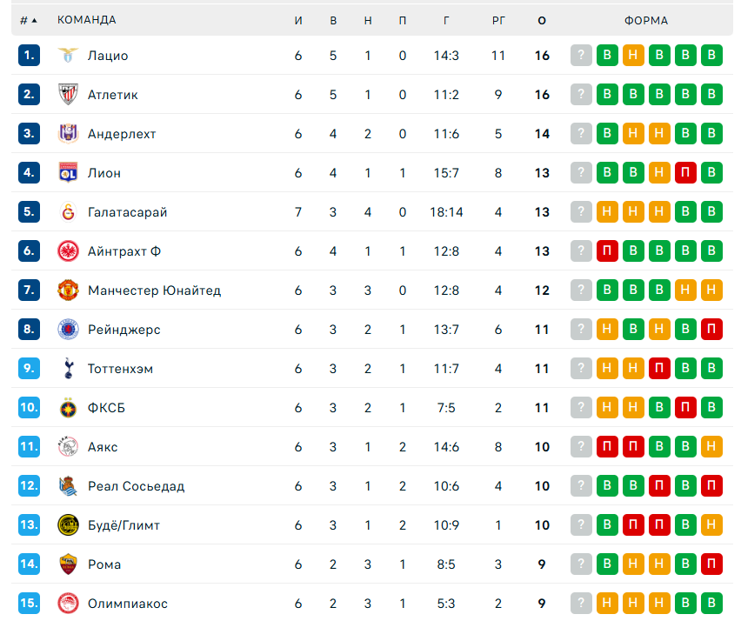Sort table by the О points column
Screen dimensions: 741x621
[542, 20]
